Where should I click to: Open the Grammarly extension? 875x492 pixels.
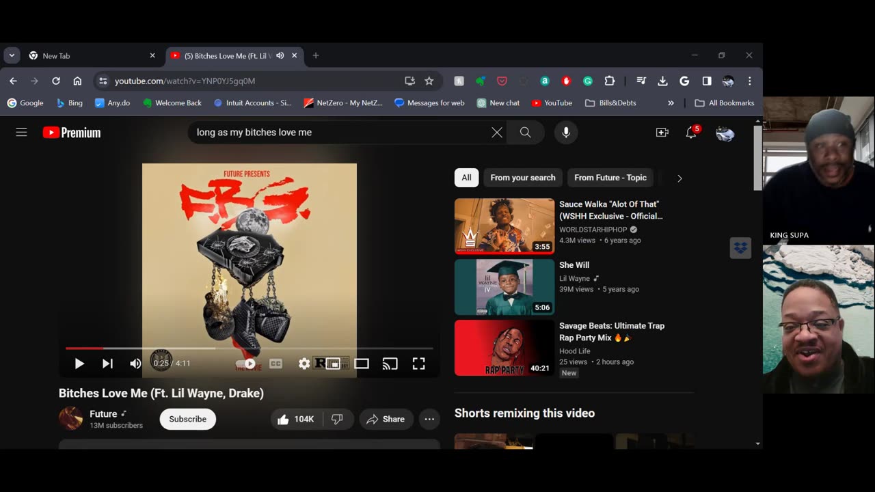(588, 81)
